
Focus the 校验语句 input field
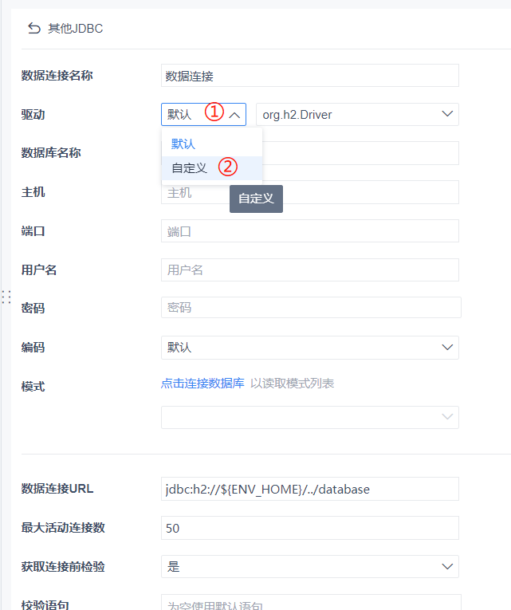point(309,603)
